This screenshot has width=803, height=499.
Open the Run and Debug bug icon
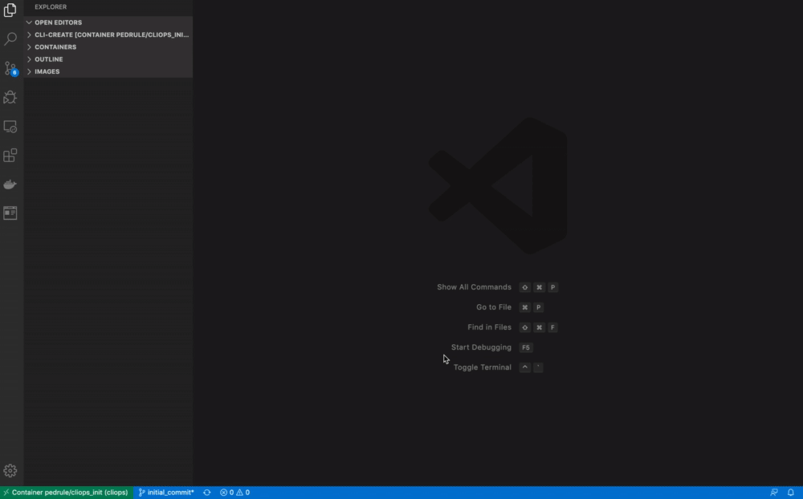(10, 97)
